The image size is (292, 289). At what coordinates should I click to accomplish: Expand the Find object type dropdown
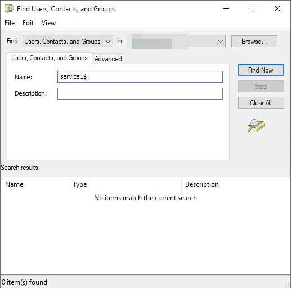(68, 41)
